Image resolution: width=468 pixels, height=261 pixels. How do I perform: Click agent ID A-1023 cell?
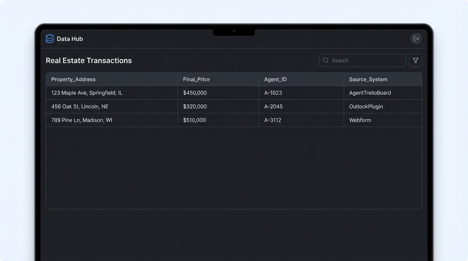pos(273,93)
